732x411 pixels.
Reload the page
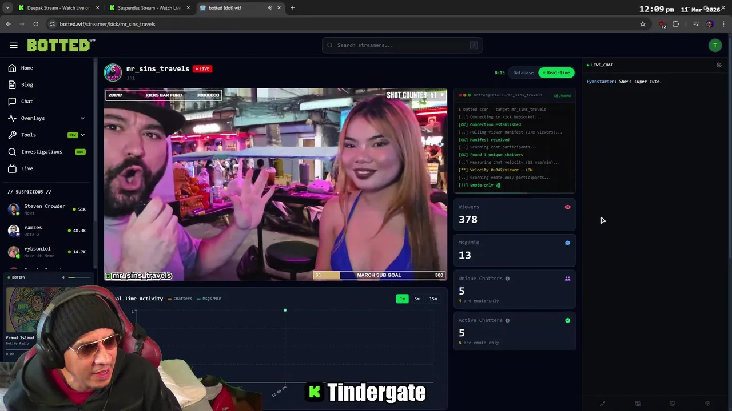[x=35, y=24]
